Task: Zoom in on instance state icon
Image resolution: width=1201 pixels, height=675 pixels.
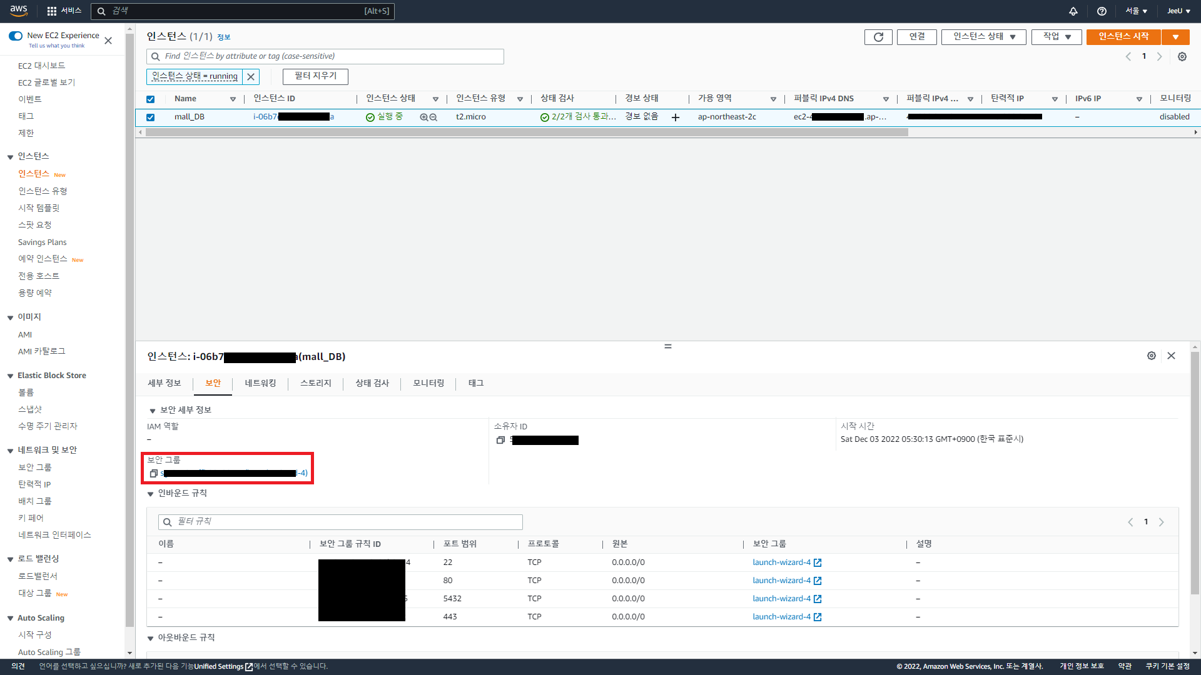Action: click(423, 117)
